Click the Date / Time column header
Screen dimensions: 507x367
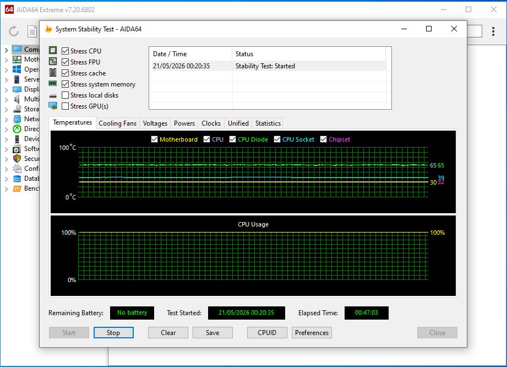point(190,54)
